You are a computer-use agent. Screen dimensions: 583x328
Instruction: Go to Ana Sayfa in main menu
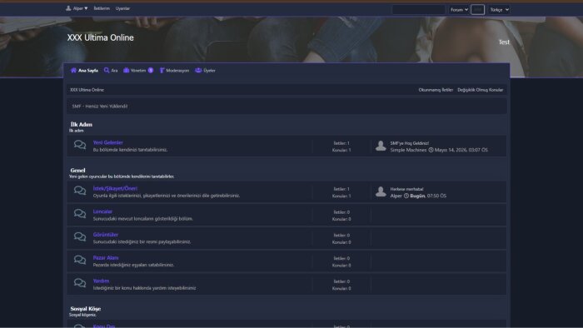click(84, 70)
